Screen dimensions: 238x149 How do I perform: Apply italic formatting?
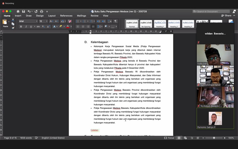point(26,27)
